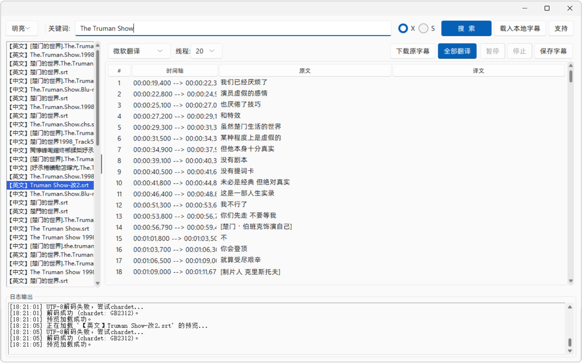Click the search results list scrollbar thumb
The height and width of the screenshot is (363, 582).
[x=98, y=98]
